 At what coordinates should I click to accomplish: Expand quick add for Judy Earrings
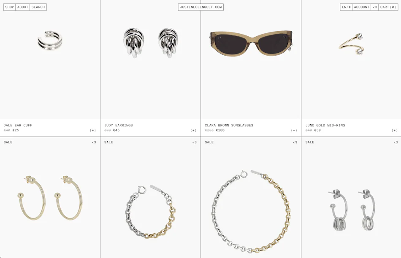(x=193, y=130)
